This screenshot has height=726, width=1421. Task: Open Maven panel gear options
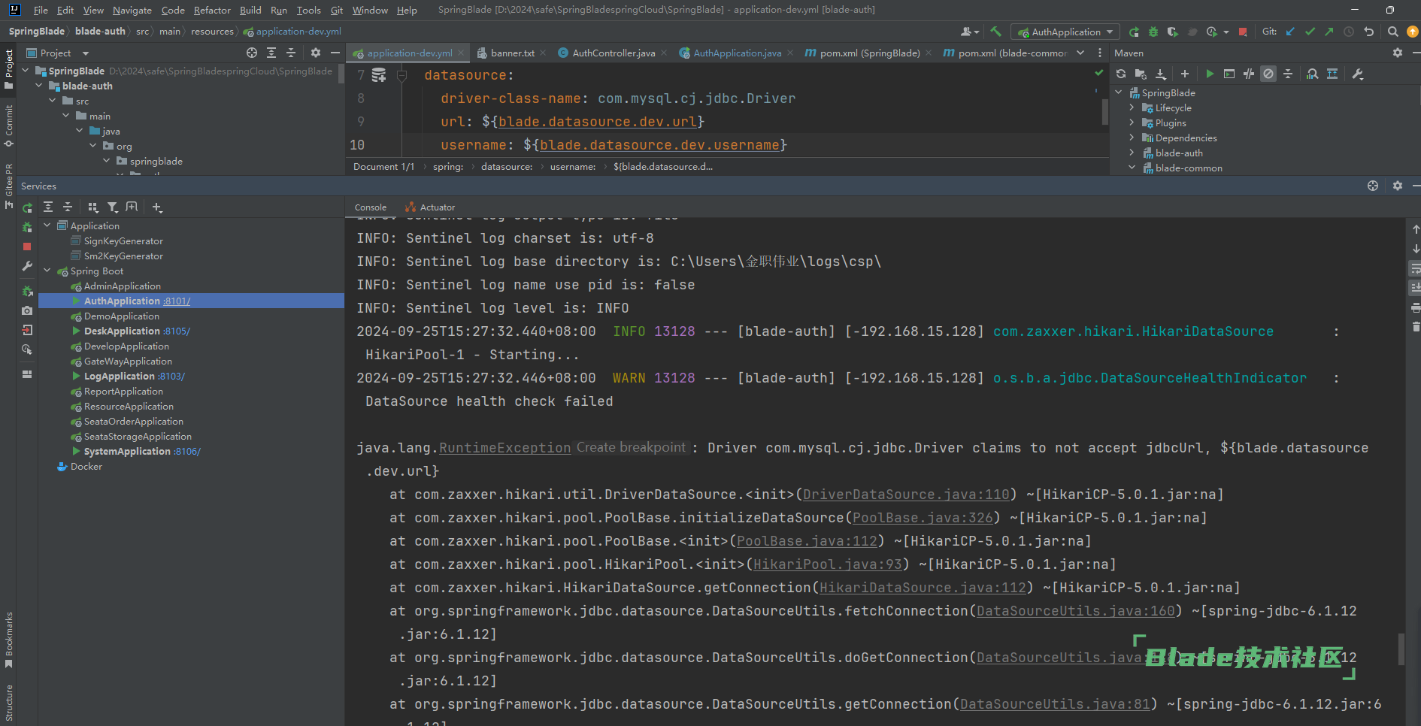pos(1398,53)
